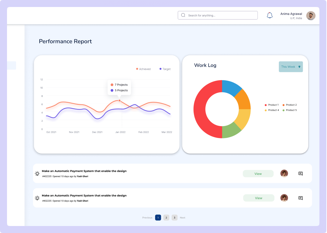This screenshot has height=233, width=327.
Task: Open comments on the first task row
Action: coord(300,174)
